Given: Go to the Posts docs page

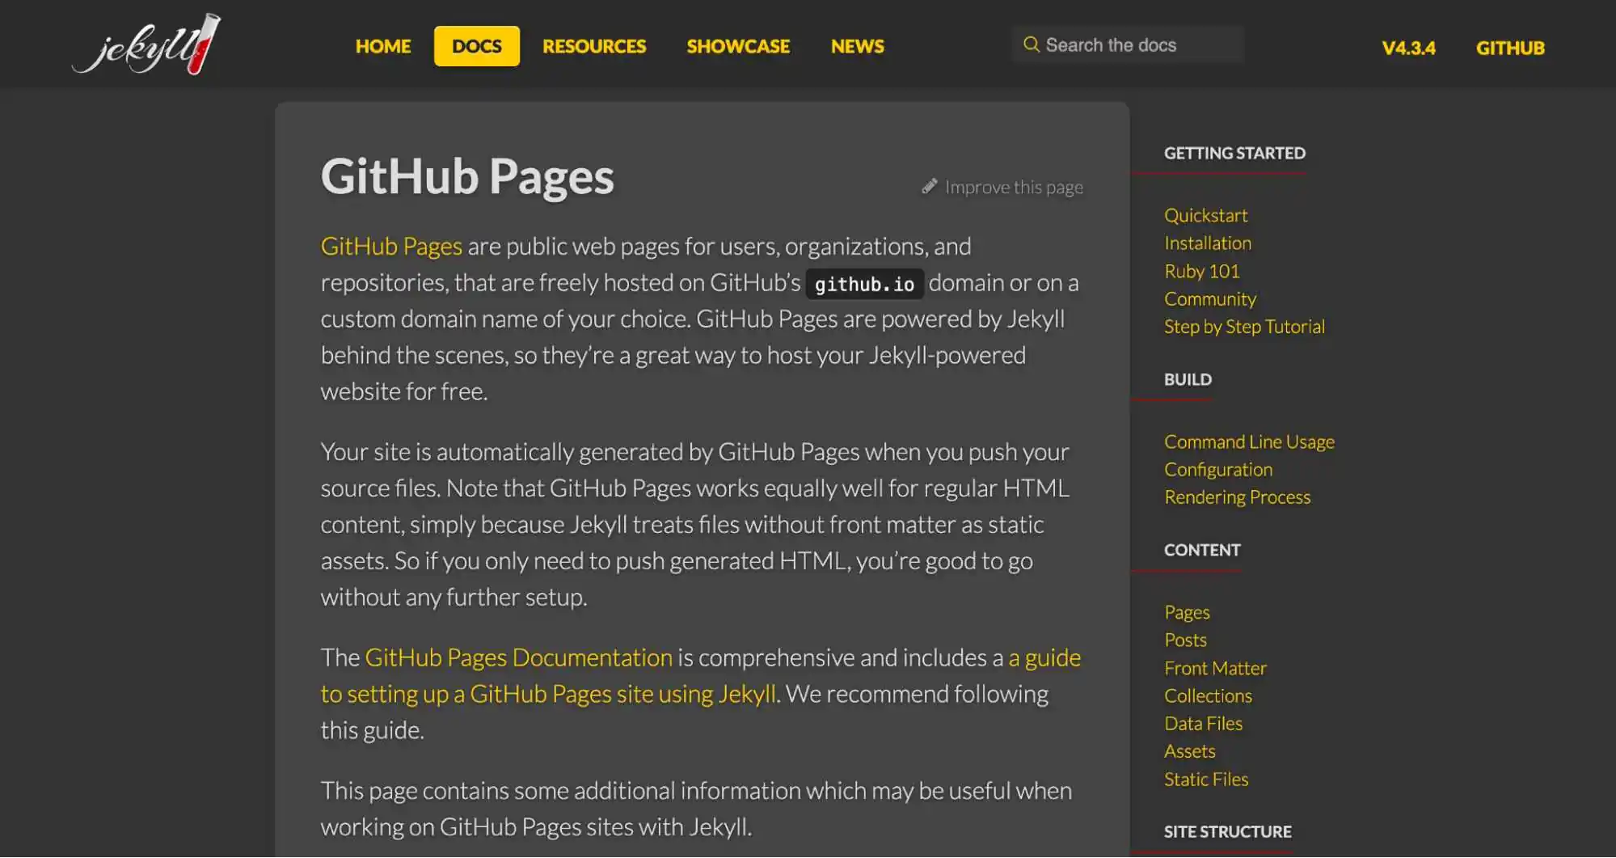Looking at the screenshot, I should tap(1185, 640).
